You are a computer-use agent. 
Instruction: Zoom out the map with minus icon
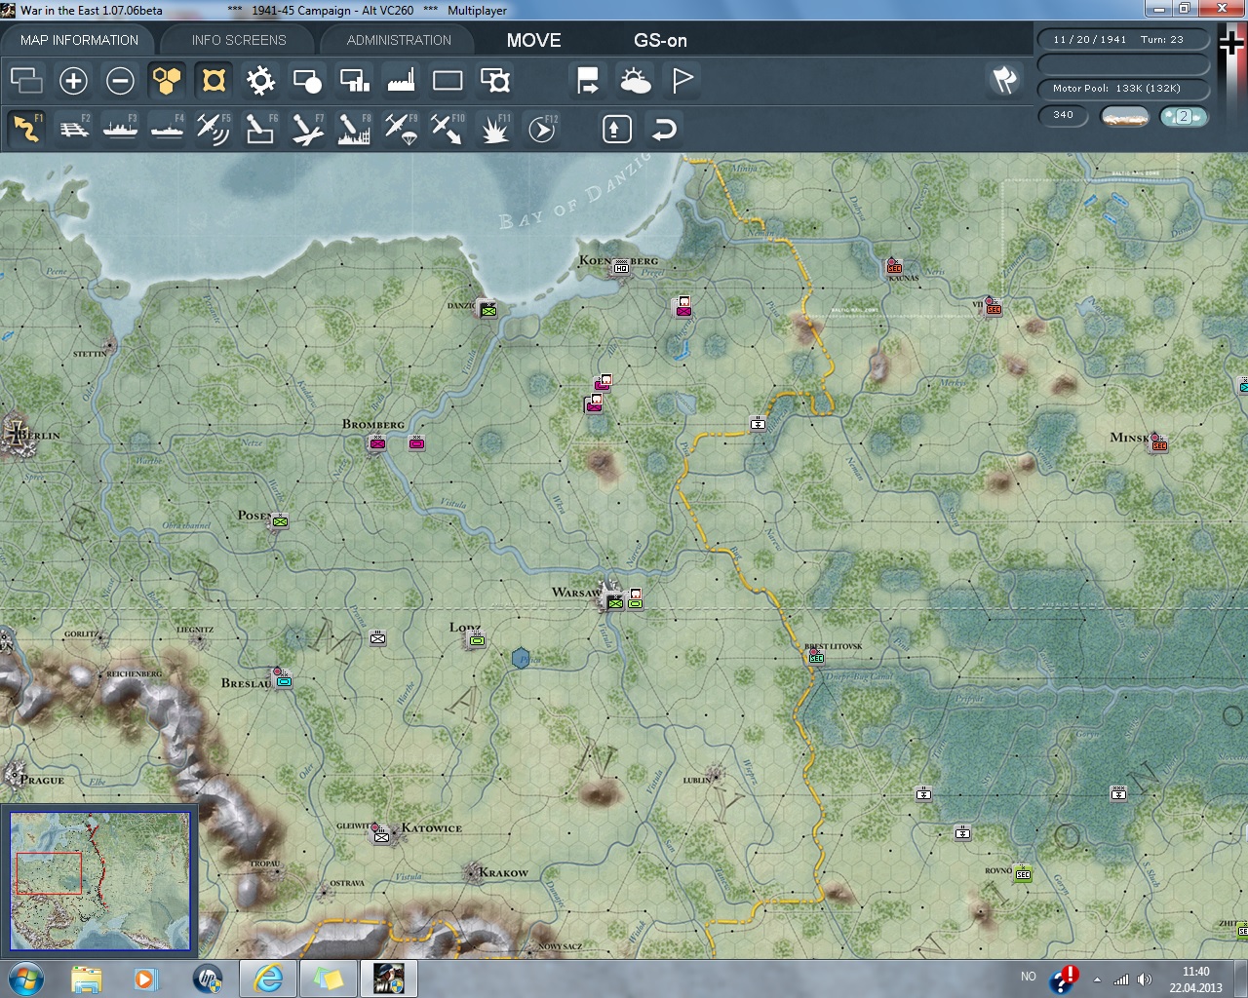(x=120, y=80)
